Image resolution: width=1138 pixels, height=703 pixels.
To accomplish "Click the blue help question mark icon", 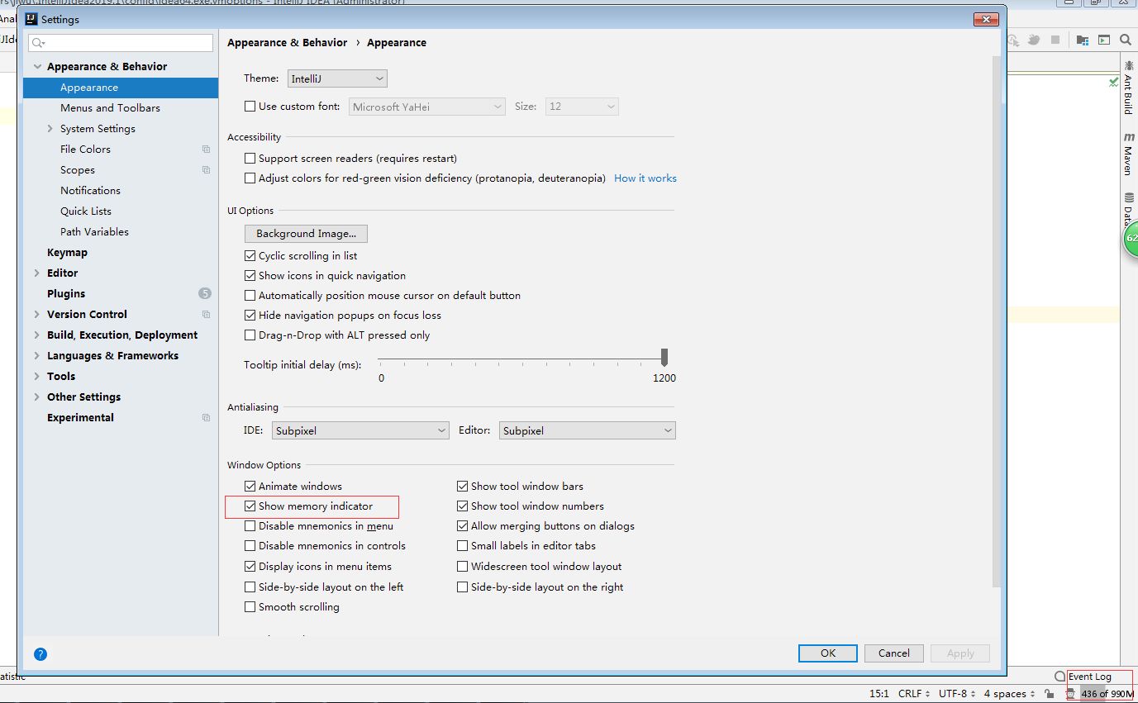I will (x=40, y=653).
